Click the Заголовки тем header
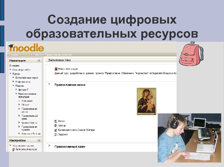The height and width of the screenshot is (167, 224). pyautogui.click(x=60, y=60)
